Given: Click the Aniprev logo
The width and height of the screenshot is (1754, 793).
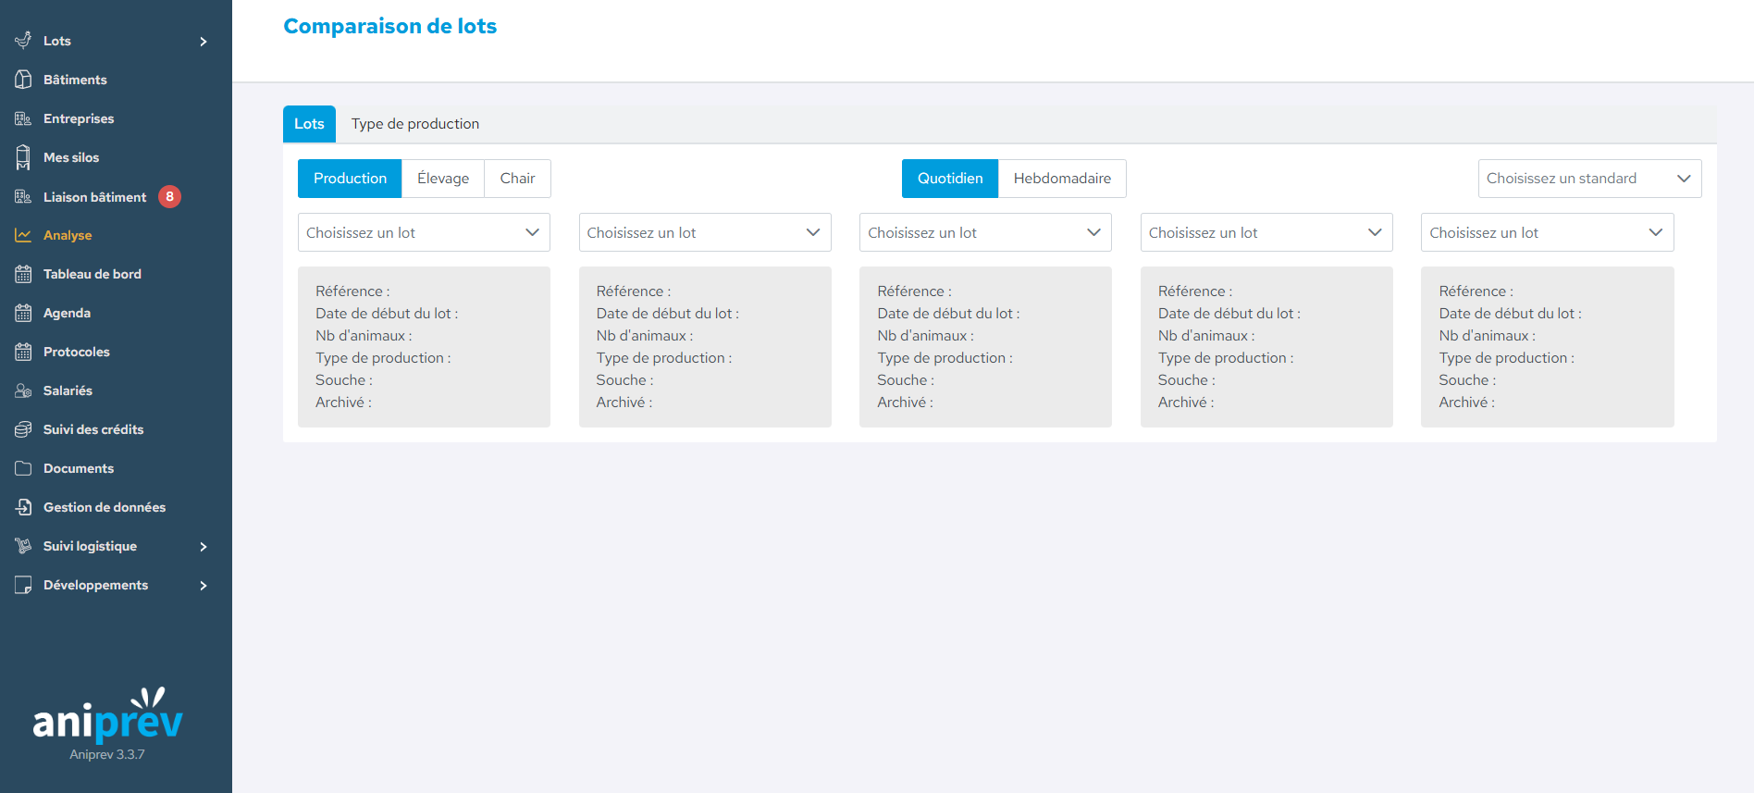Looking at the screenshot, I should (107, 716).
